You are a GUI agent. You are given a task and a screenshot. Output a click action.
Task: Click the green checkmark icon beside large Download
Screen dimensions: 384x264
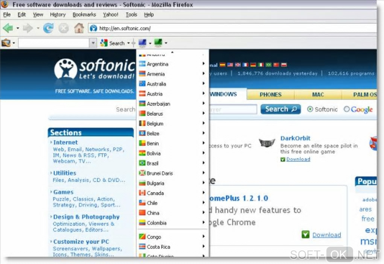(x=305, y=234)
